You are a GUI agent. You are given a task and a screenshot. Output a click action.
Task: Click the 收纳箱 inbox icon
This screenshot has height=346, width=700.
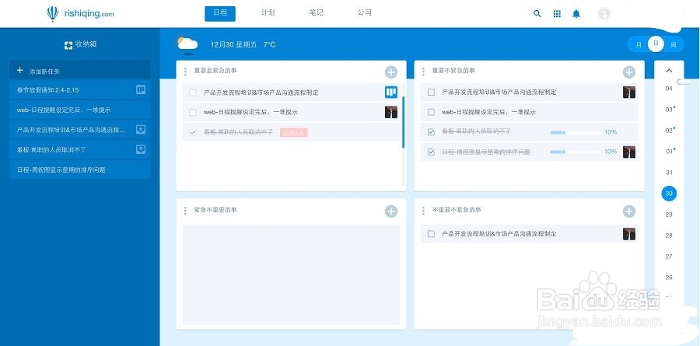pos(68,44)
